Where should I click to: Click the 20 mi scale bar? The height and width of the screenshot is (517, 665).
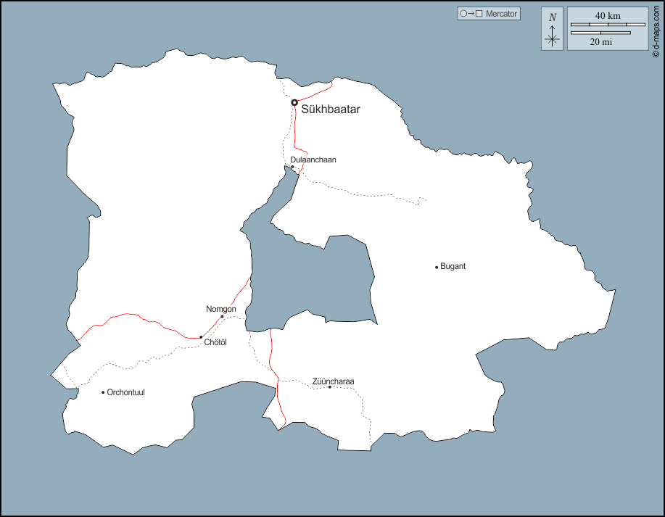click(600, 33)
